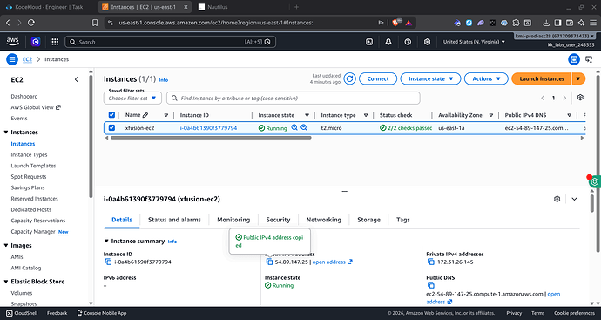The width and height of the screenshot is (601, 320).
Task: Open region selector United States (N. Virginia)
Action: (474, 42)
